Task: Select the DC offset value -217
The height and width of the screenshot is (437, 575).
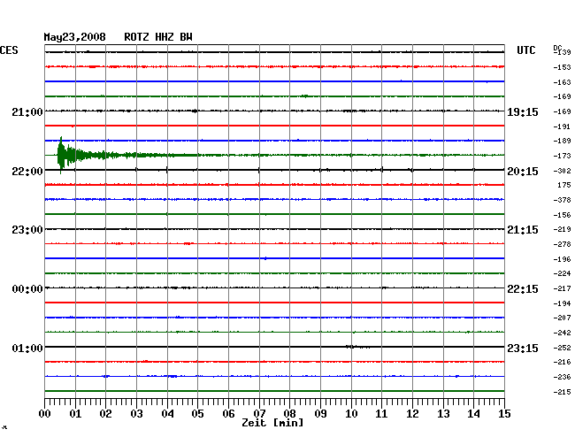Action: (x=562, y=288)
